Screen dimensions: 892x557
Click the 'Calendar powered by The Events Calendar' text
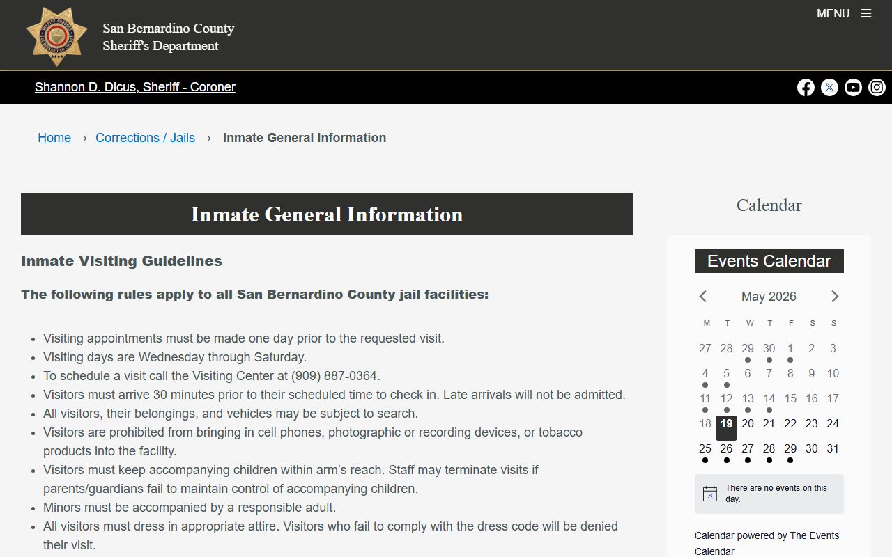click(767, 543)
